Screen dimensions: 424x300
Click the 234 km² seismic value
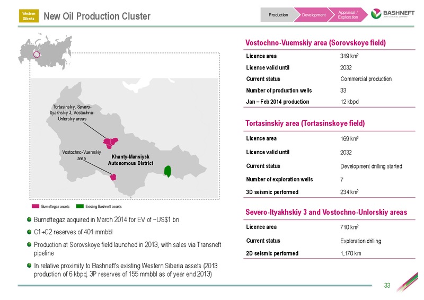pyautogui.click(x=349, y=192)
